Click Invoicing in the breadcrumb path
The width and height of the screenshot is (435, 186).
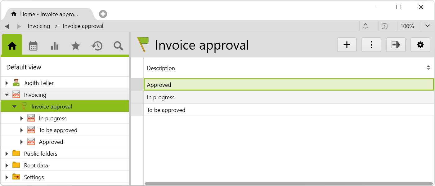click(39, 26)
